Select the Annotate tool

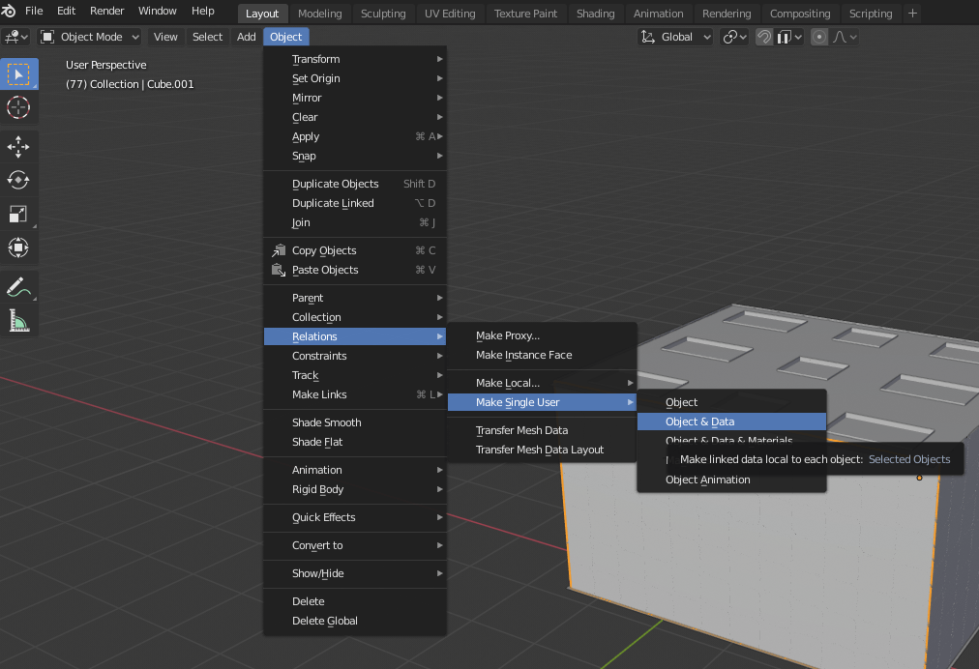click(19, 284)
